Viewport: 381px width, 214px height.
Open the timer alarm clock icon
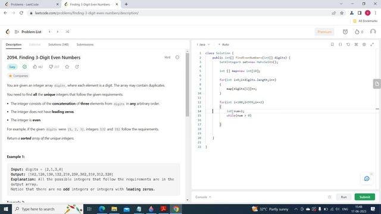345,32
